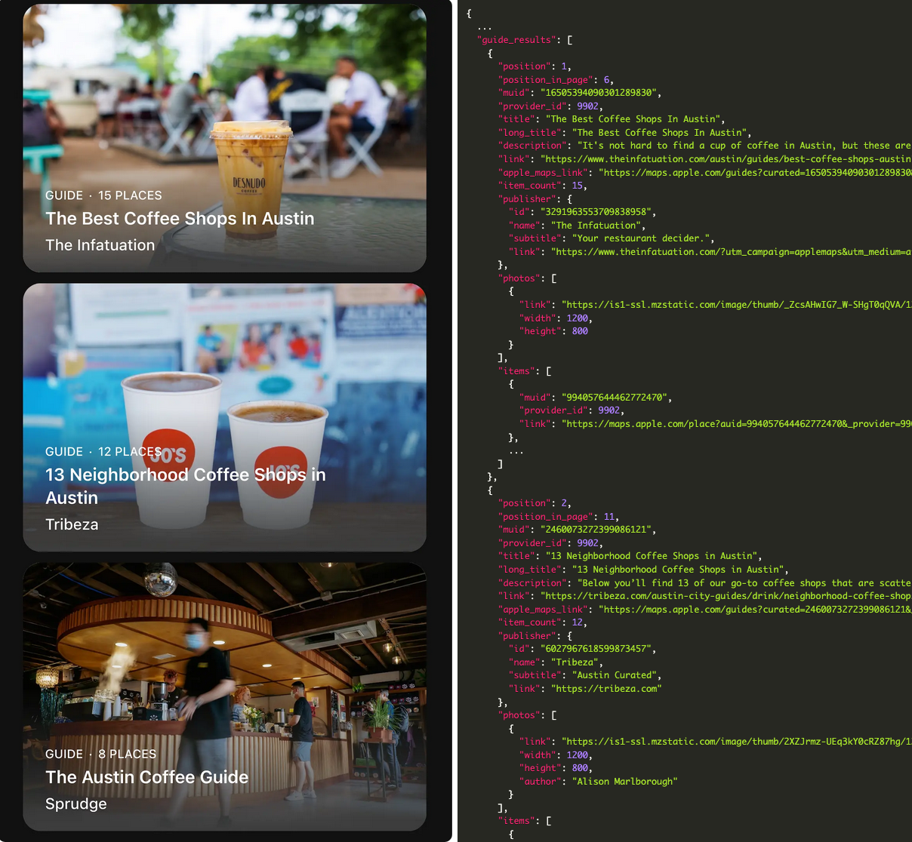
Task: Click theinfatuation.com utm_campaign publisher link
Action: (x=732, y=252)
